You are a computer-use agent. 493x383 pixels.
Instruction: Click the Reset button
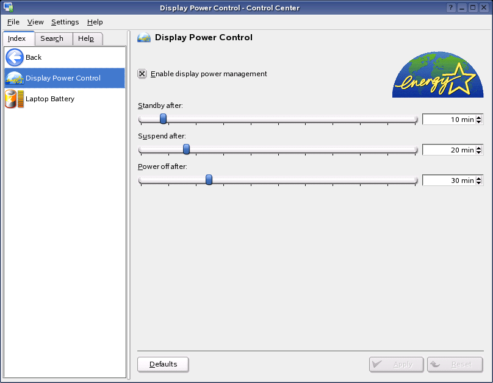pos(455,365)
